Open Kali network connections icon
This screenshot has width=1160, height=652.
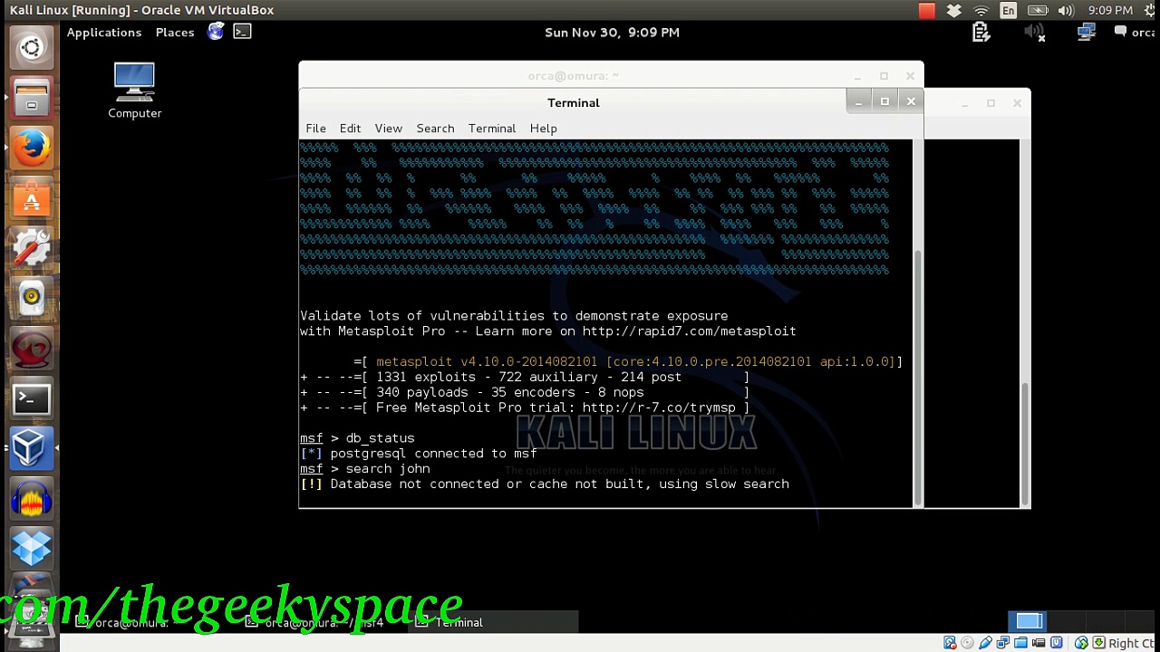(1087, 33)
